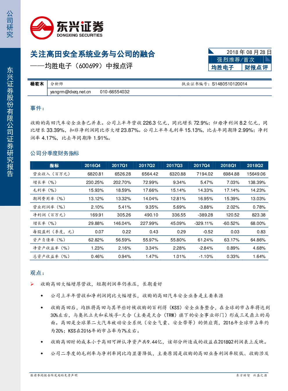288x391 pixels.
Task: Click the 2016Q4 column header
Action: 93,166
